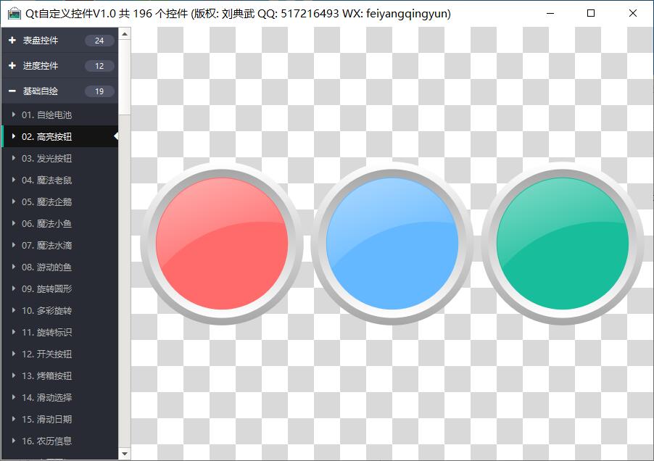Expand the 表盘控件 category plus icon
Screen dimensions: 654x461
[12, 41]
